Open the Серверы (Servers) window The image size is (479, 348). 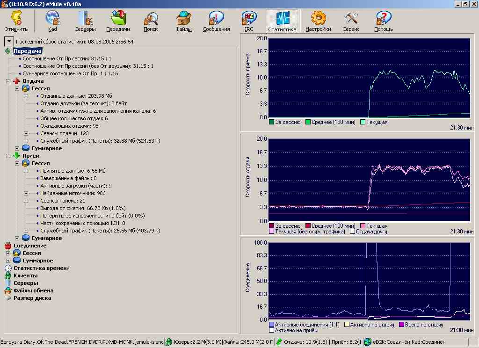click(85, 22)
